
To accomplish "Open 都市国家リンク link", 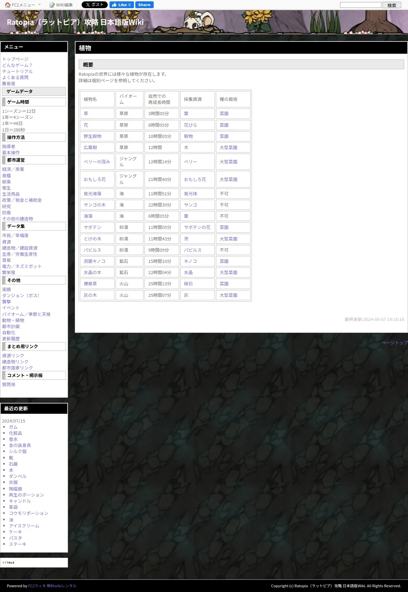I will pos(17,368).
